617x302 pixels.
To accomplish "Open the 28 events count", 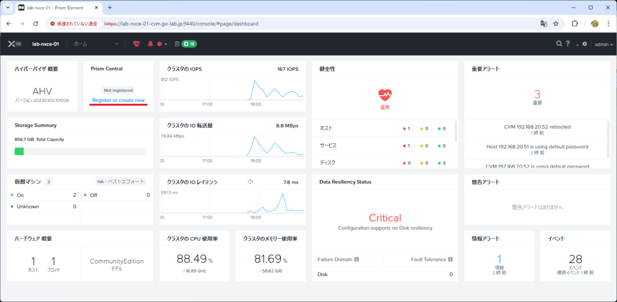I will tap(575, 259).
